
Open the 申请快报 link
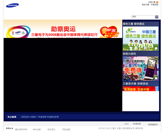point(137,124)
